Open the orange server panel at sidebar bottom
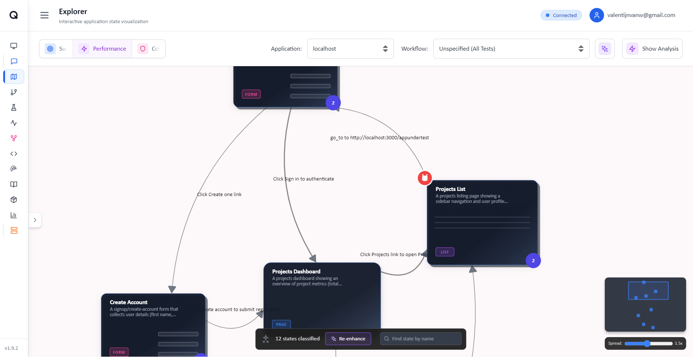The height and width of the screenshot is (357, 693). [14, 230]
